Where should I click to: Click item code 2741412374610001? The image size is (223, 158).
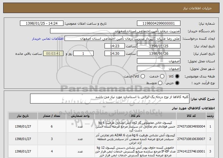(191, 151)
